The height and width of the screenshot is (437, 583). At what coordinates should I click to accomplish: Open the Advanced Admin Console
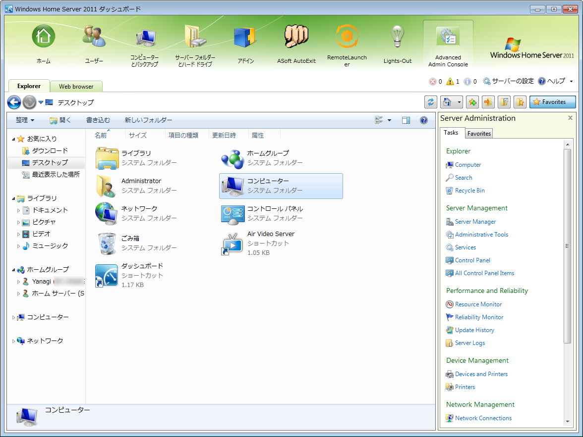tap(447, 42)
